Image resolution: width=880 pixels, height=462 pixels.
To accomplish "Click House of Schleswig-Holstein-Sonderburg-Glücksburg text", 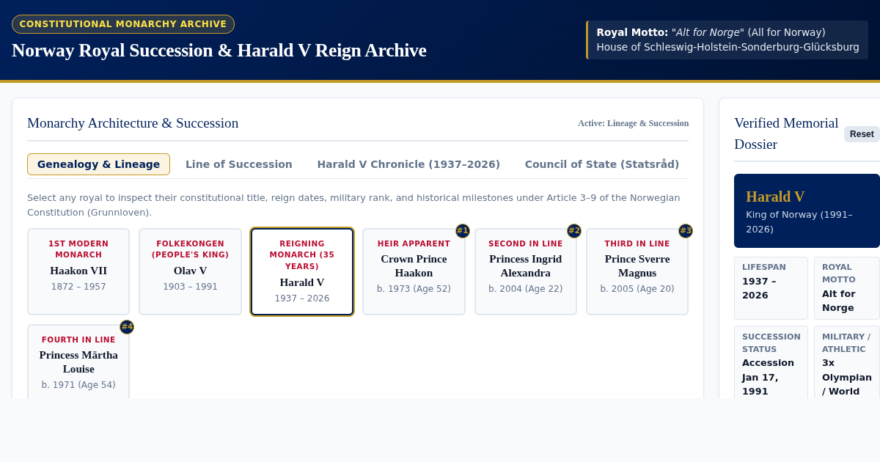I will (728, 47).
